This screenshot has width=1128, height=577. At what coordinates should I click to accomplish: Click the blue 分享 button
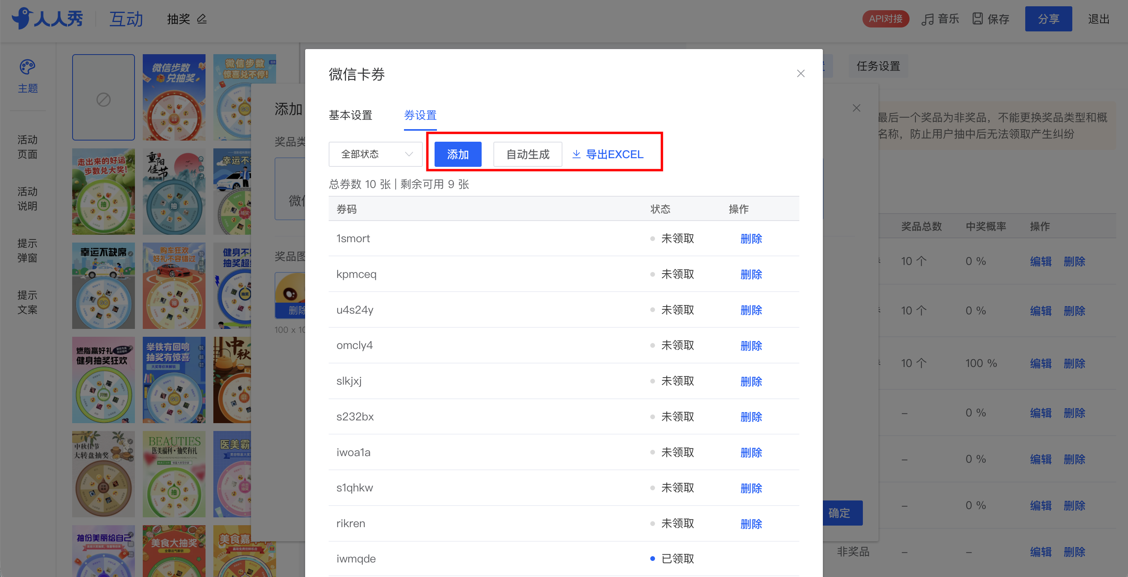pyautogui.click(x=1048, y=19)
